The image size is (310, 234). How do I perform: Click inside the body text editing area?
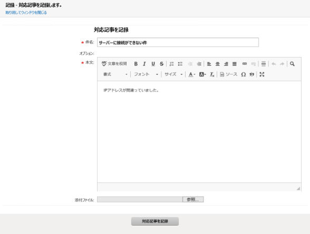click(199, 132)
